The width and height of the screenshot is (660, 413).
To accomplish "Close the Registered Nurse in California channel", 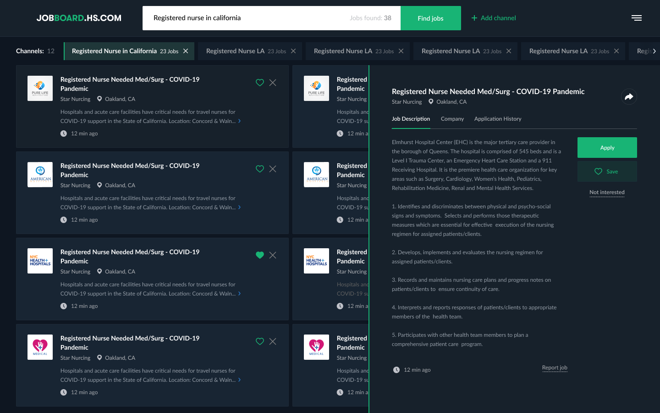I will 186,51.
